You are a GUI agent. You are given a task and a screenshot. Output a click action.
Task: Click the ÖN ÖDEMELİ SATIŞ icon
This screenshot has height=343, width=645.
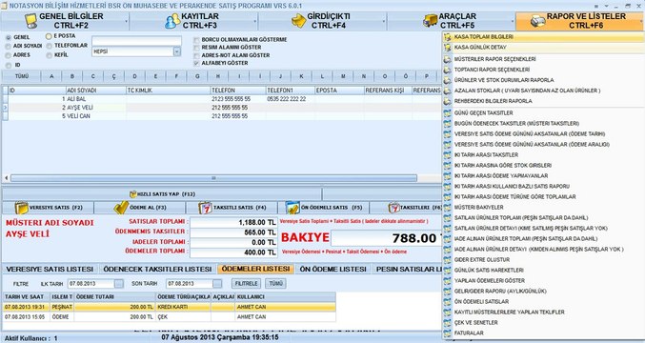pyautogui.click(x=292, y=208)
